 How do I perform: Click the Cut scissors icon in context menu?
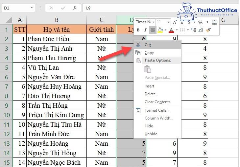[138, 45]
